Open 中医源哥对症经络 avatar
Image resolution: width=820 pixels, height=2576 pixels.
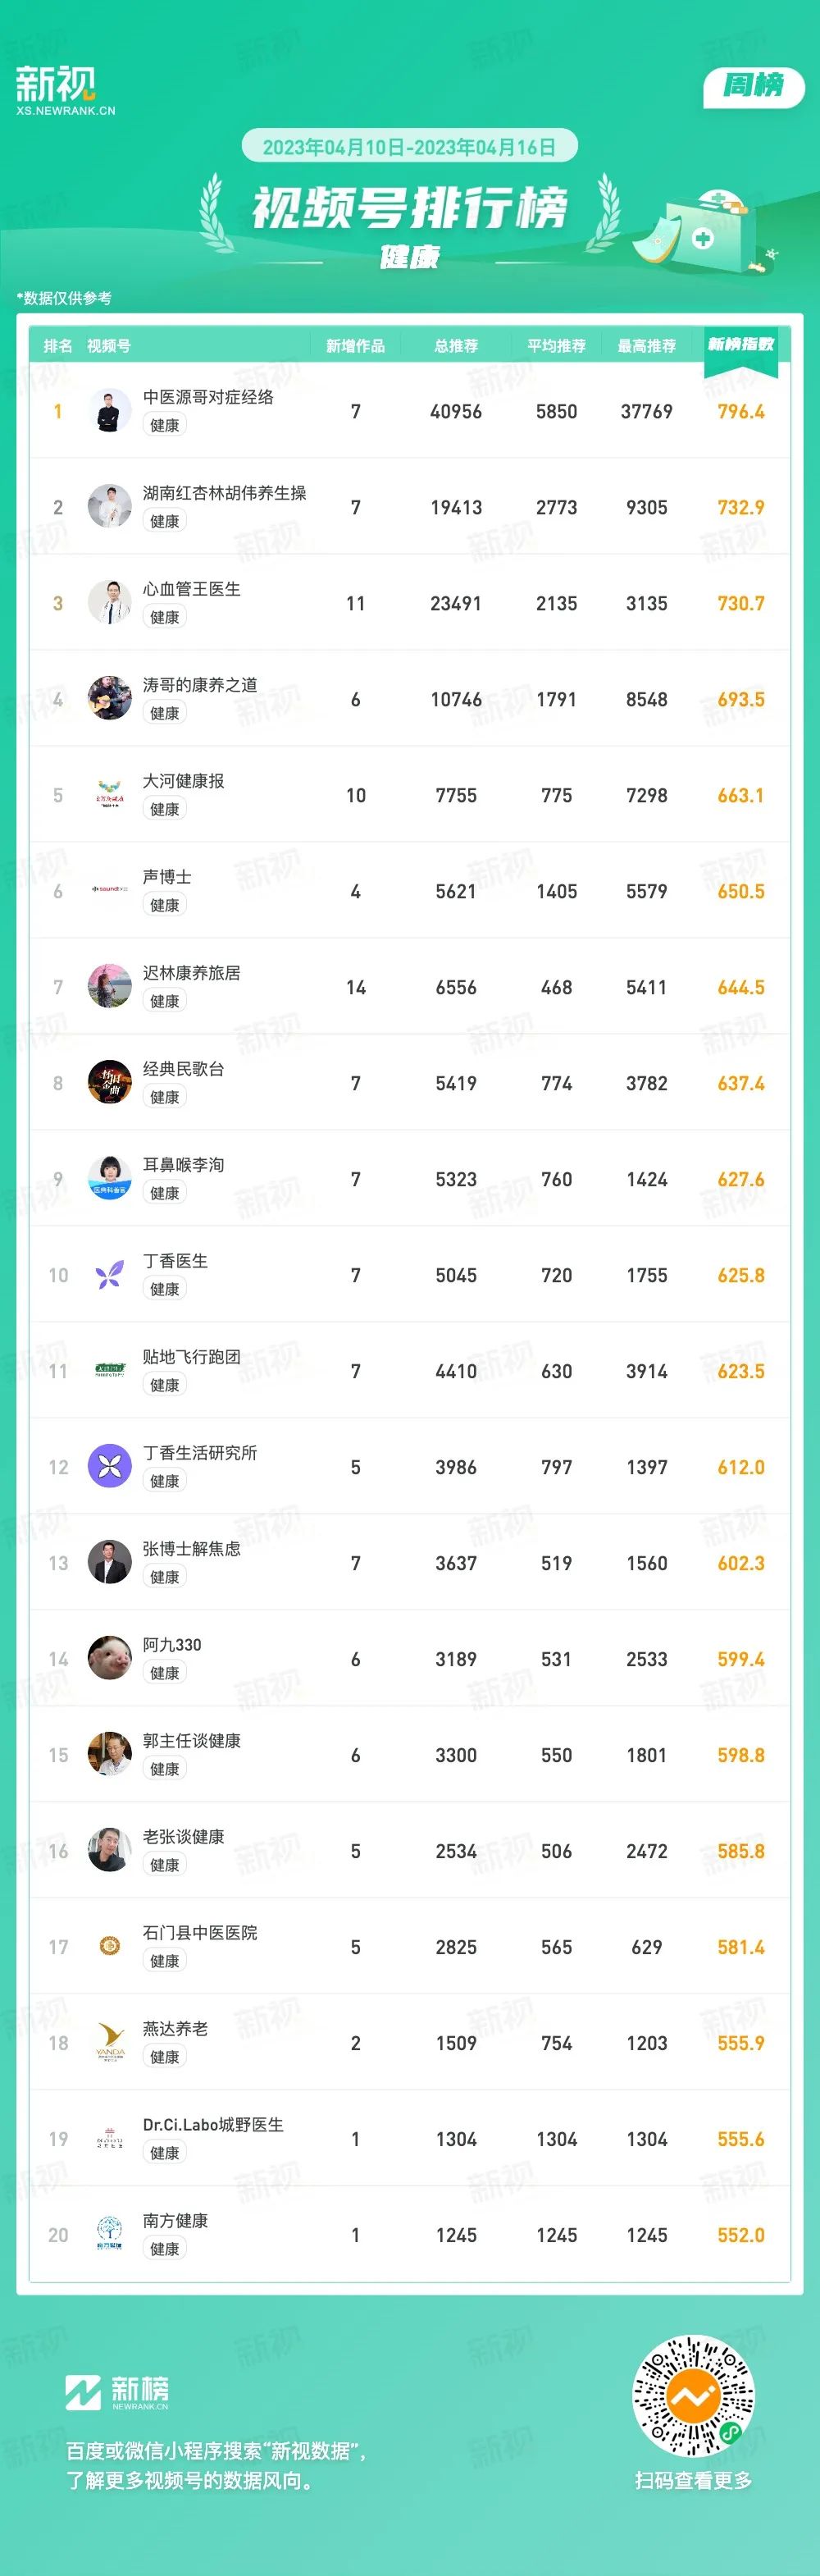pyautogui.click(x=110, y=410)
